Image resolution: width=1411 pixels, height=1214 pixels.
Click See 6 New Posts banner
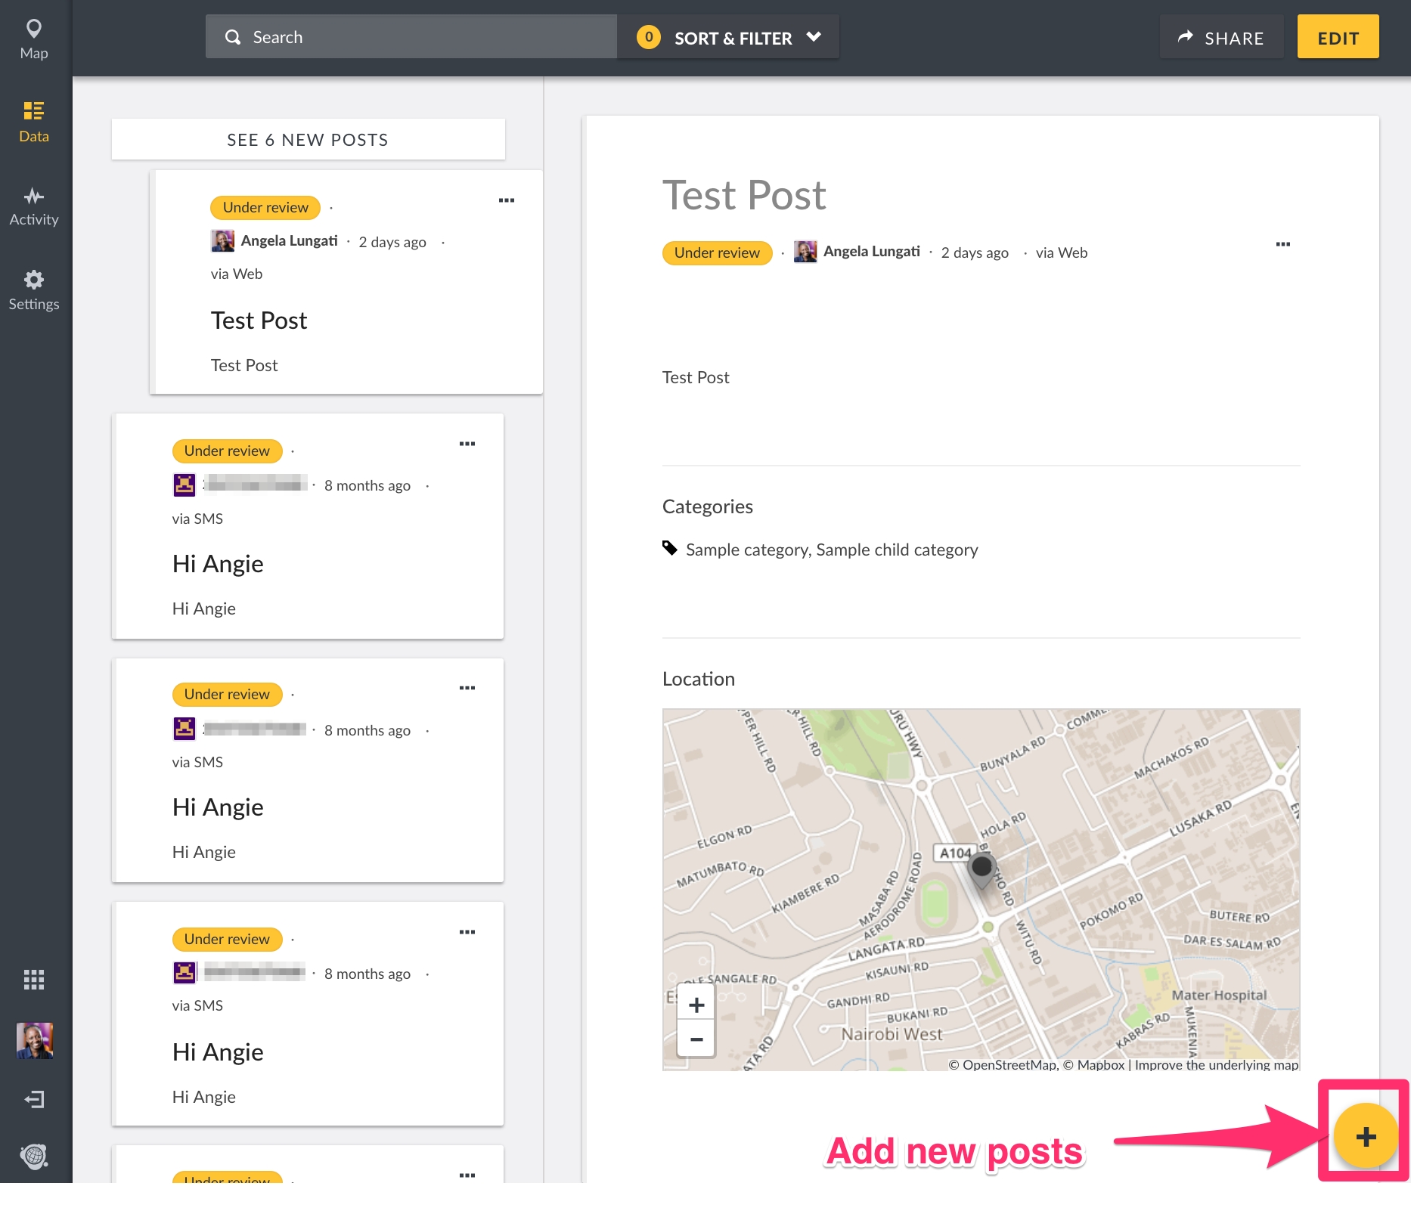[308, 140]
